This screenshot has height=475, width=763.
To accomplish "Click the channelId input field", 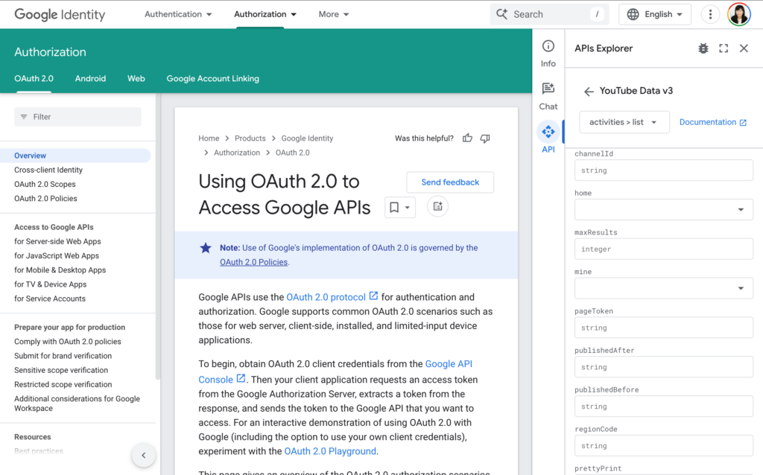I will coord(664,170).
